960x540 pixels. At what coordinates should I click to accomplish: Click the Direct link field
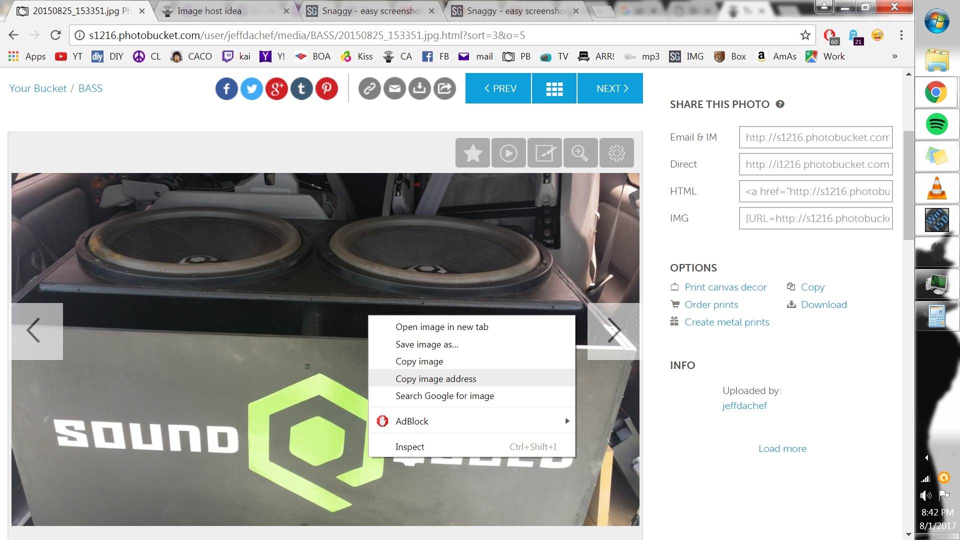coord(816,164)
